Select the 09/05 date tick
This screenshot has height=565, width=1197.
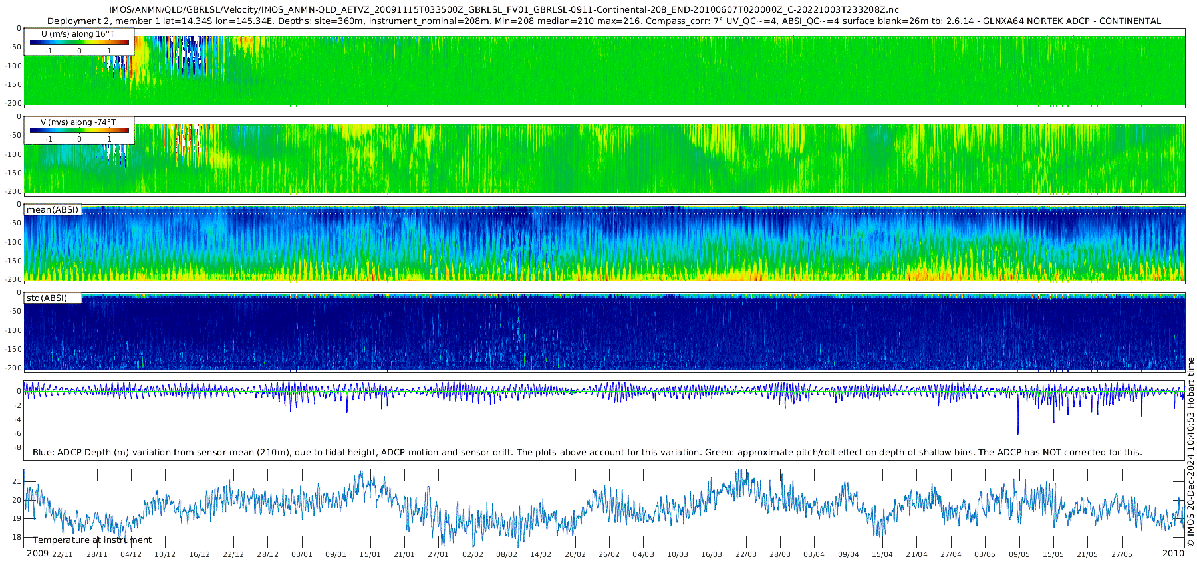1019,554
